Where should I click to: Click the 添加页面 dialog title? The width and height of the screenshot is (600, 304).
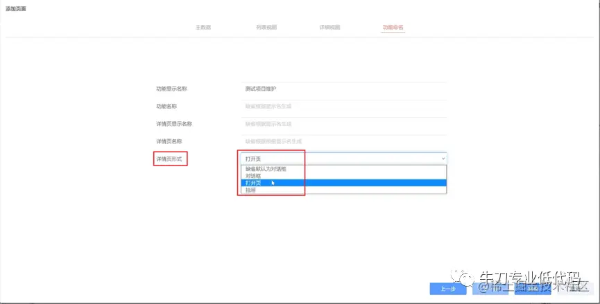(16, 9)
